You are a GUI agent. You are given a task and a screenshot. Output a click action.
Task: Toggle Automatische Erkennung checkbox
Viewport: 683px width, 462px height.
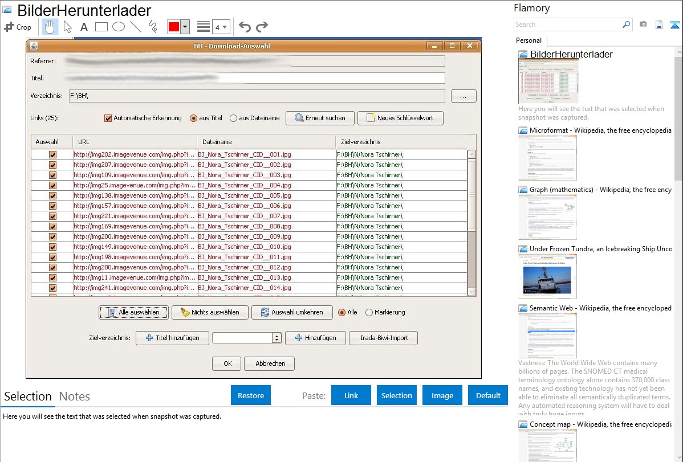click(x=108, y=118)
